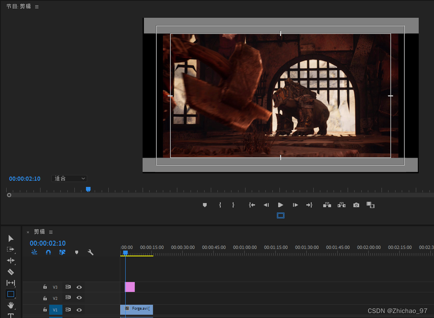Screen dimensions: 434x318
Task: Hide V3 track output
Action: tap(79, 287)
